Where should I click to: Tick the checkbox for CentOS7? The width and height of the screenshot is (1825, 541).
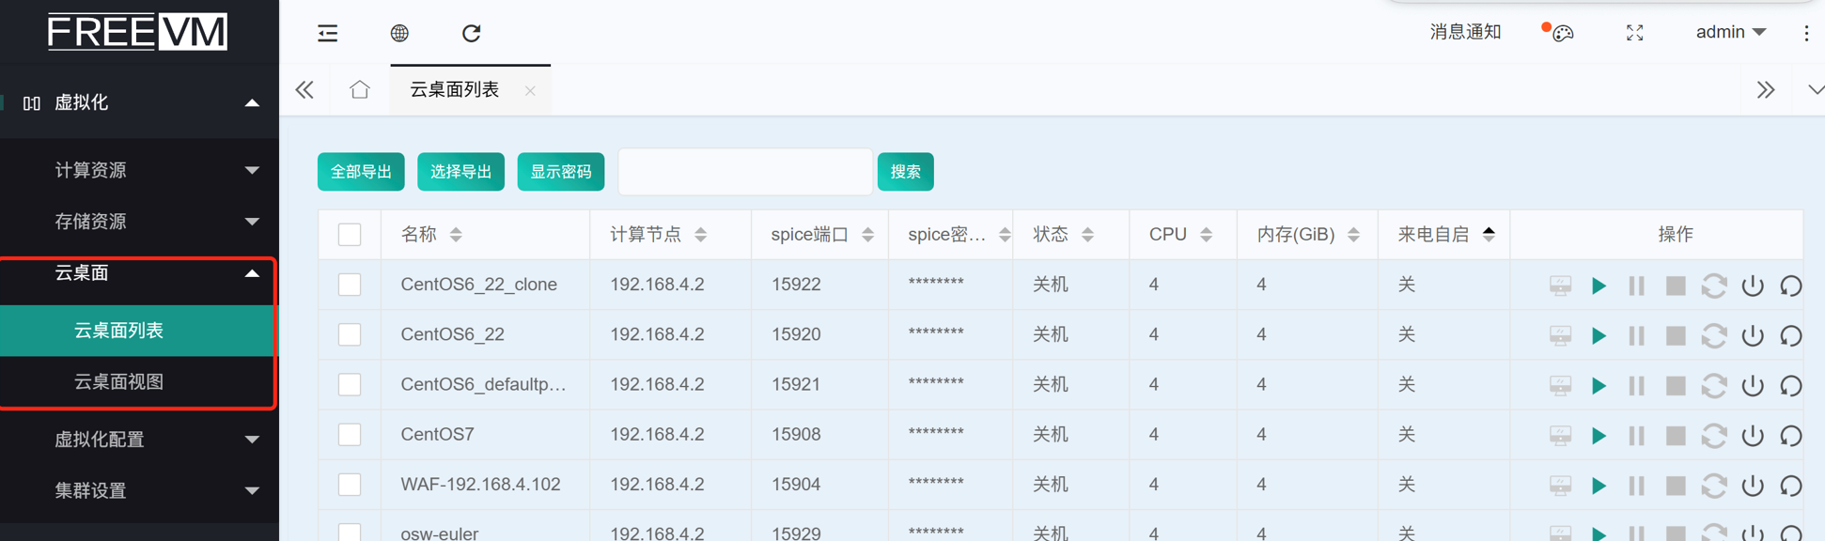coord(350,434)
